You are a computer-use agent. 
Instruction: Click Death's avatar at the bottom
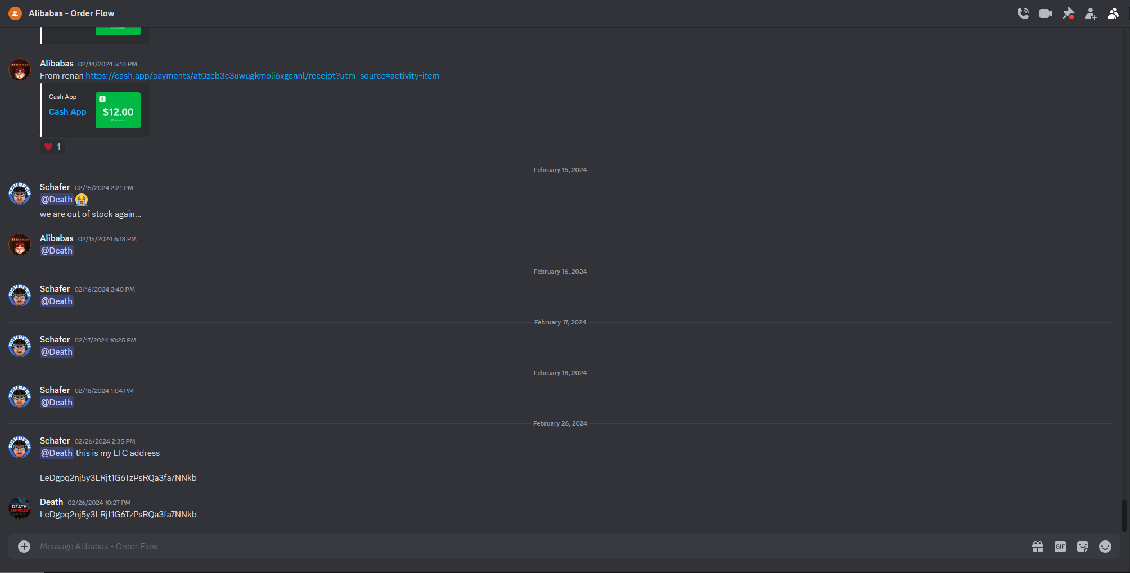click(20, 508)
